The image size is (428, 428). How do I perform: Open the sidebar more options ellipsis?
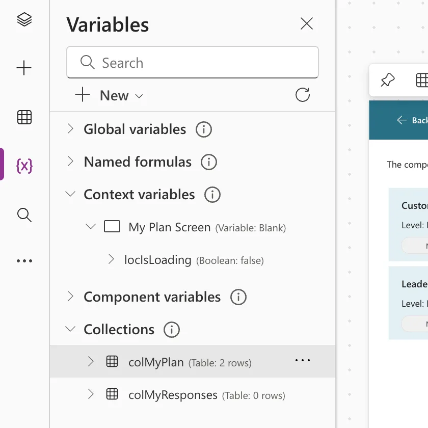coord(24,261)
